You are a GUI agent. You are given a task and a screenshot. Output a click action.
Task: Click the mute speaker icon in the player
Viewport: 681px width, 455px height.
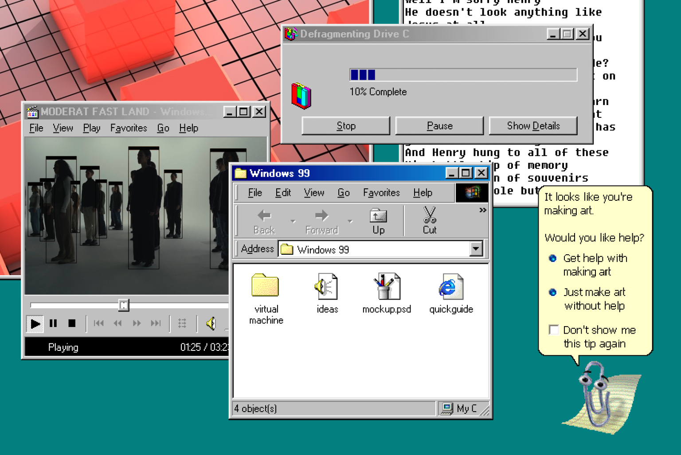click(x=211, y=323)
